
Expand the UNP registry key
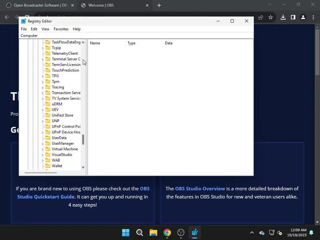[42, 121]
